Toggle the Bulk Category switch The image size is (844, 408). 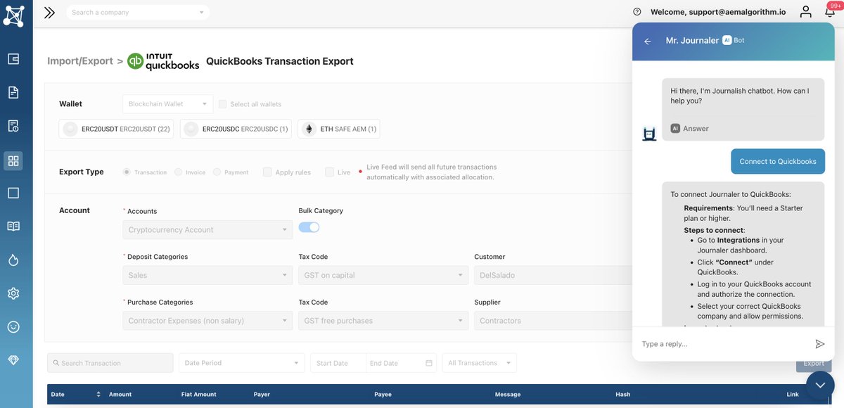[309, 227]
